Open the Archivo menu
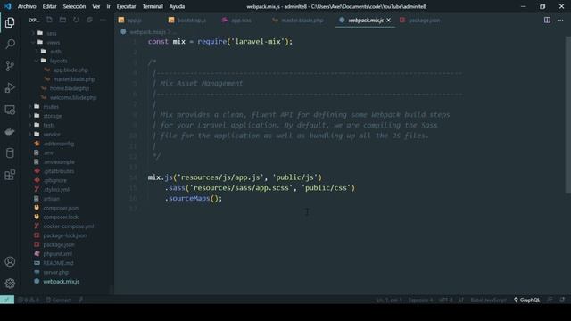This screenshot has width=571, height=321. pos(27,6)
